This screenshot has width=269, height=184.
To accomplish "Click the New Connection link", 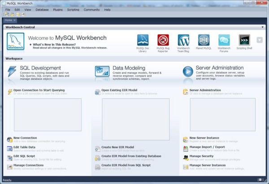I will click(25, 138).
